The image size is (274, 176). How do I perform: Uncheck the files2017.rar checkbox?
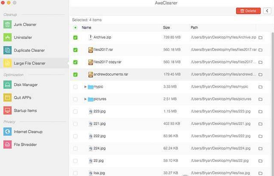point(76,50)
